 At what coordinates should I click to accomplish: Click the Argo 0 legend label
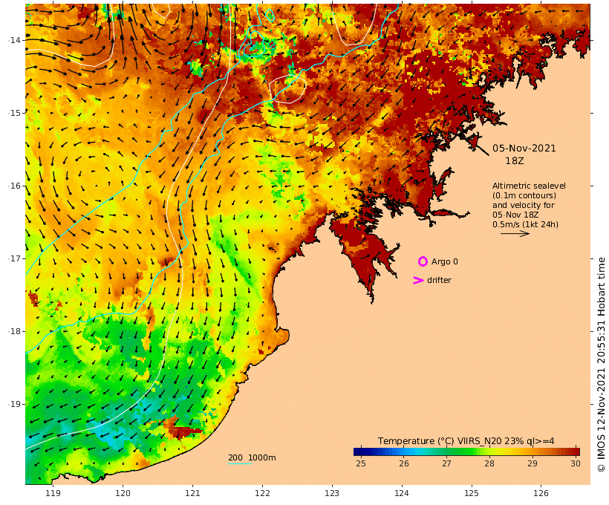444,262
